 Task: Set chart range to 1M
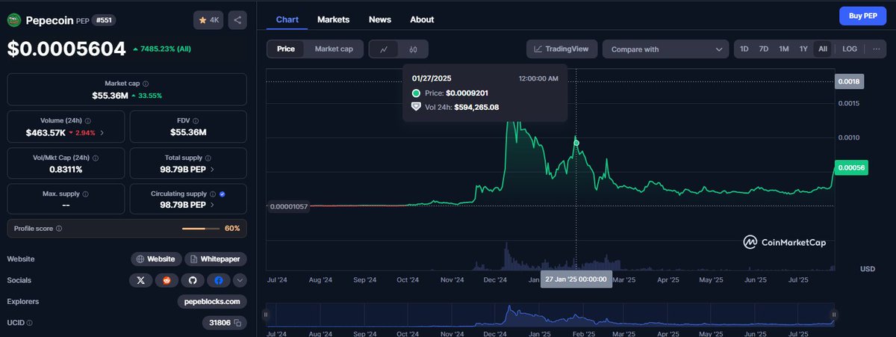coord(784,49)
